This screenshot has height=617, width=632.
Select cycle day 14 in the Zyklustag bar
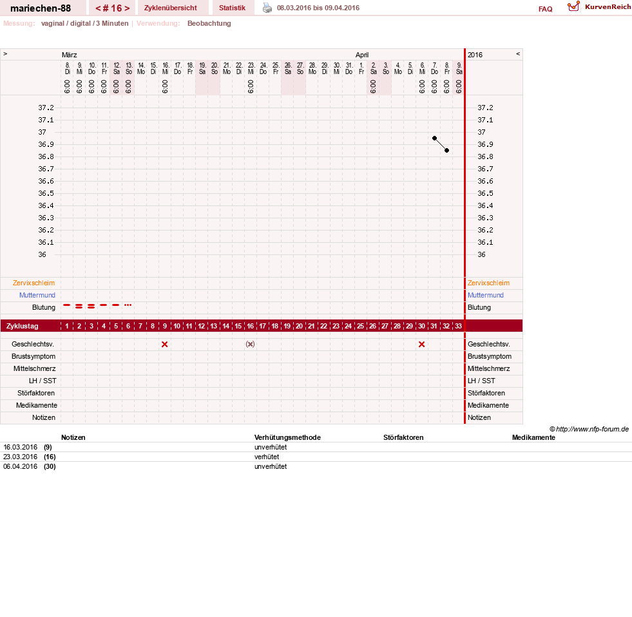[225, 326]
